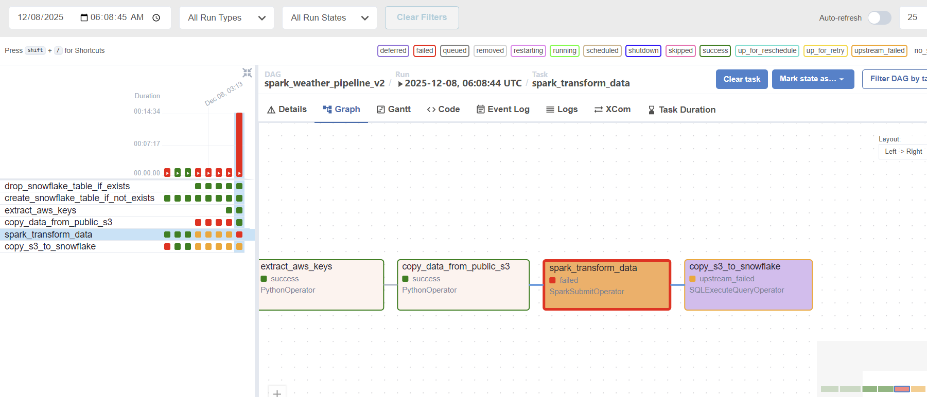Click the upstream_failed state legend badge
This screenshot has height=397, width=927.
coord(879,51)
